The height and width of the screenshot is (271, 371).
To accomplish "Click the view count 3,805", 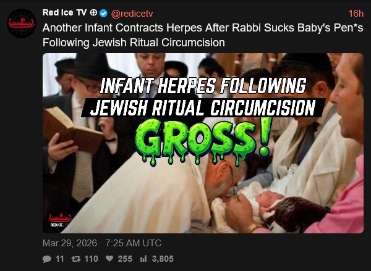I will coord(163,259).
